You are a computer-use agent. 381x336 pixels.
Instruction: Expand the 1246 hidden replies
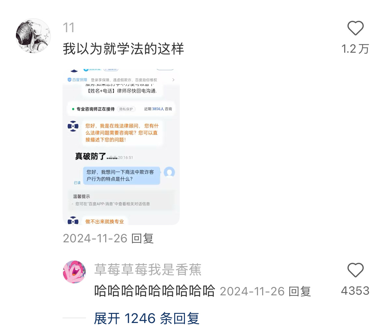pyautogui.click(x=147, y=318)
